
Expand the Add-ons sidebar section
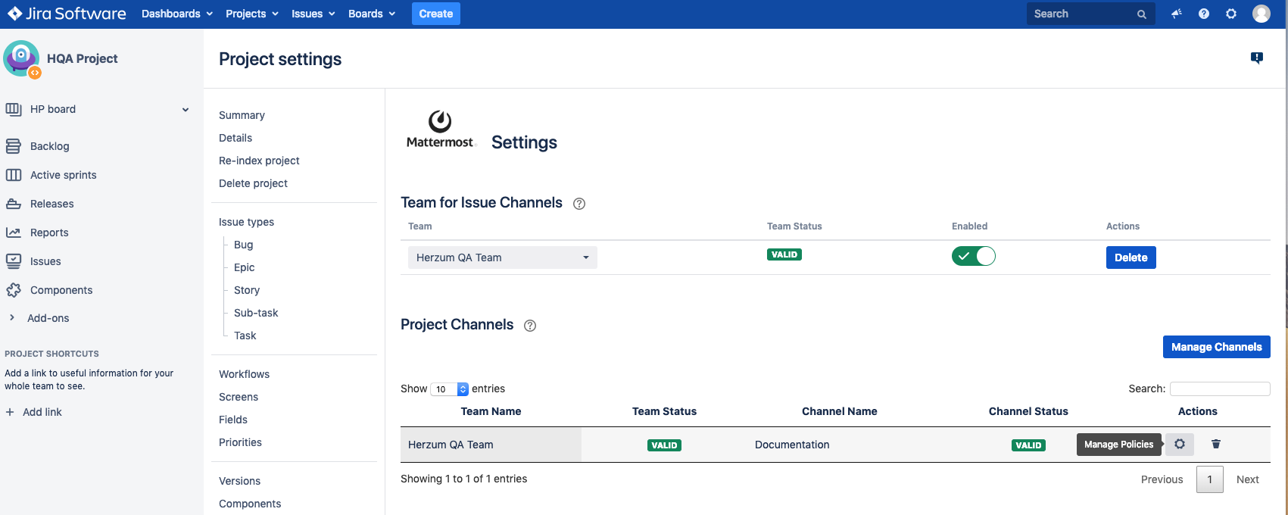(12, 318)
